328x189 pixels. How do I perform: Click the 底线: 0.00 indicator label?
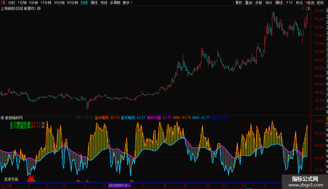click(x=219, y=118)
